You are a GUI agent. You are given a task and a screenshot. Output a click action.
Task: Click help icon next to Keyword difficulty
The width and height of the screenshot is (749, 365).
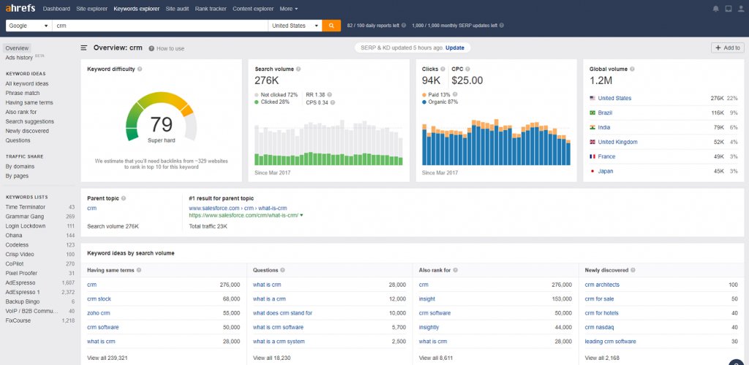coord(140,69)
